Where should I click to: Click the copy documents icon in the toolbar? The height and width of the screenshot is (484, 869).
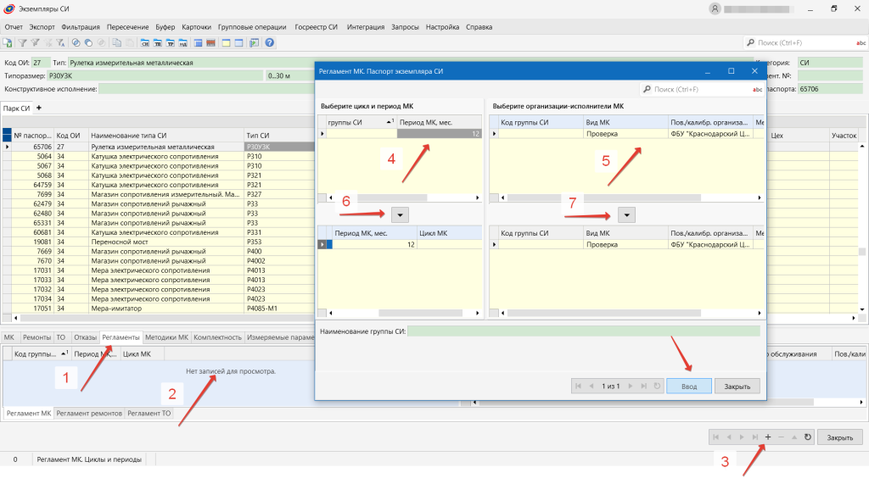coord(116,42)
